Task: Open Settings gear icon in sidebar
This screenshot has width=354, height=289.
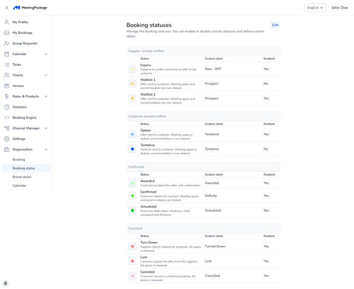Action: pos(7,139)
